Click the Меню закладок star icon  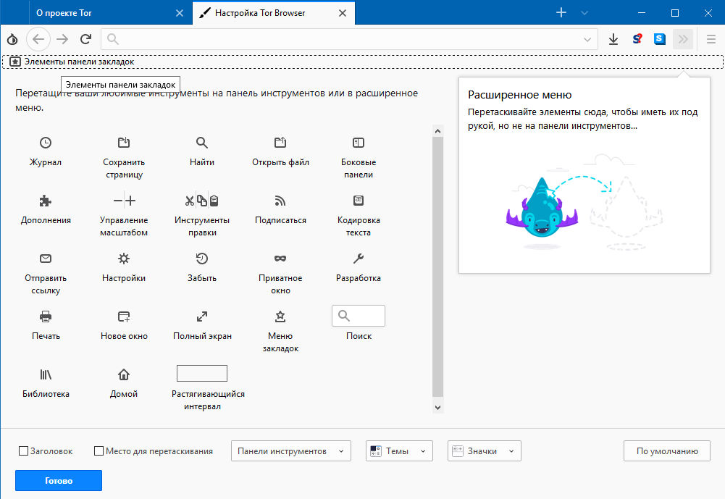click(x=280, y=316)
